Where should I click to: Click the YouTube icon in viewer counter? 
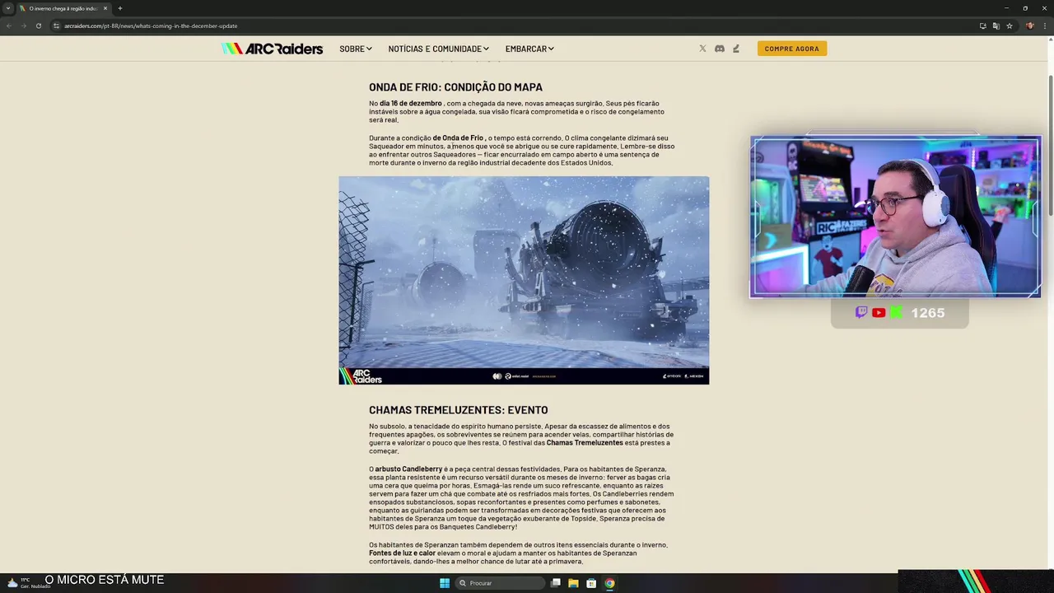tap(879, 313)
